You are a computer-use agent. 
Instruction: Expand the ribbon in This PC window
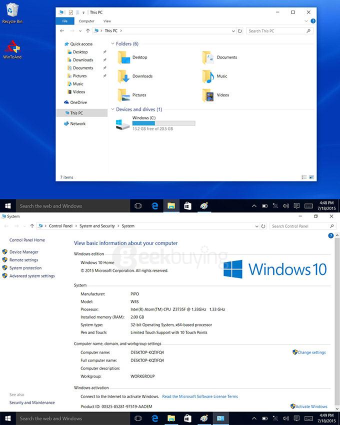coord(306,21)
